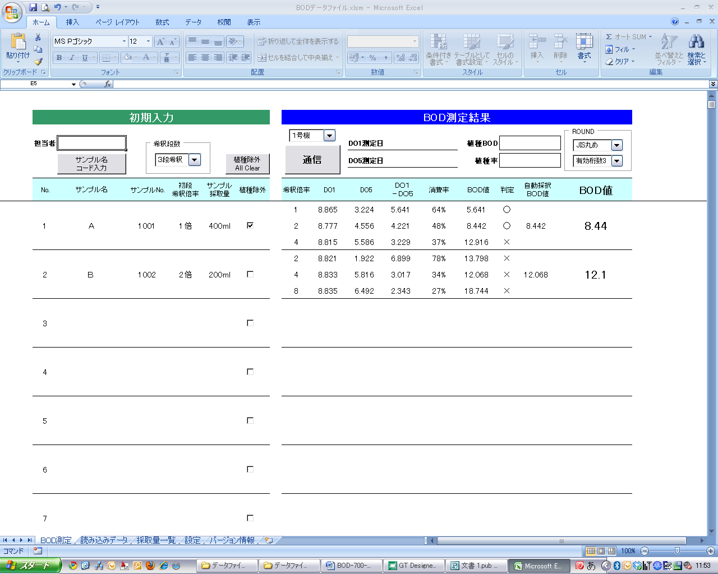Image resolution: width=718 pixels, height=574 pixels.
Task: Click Wrap Text (折り返して全体を表示する)
Action: pos(298,41)
